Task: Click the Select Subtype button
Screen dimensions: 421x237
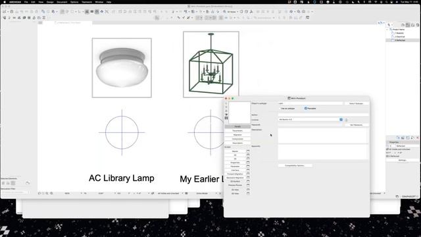Action: tap(357, 103)
